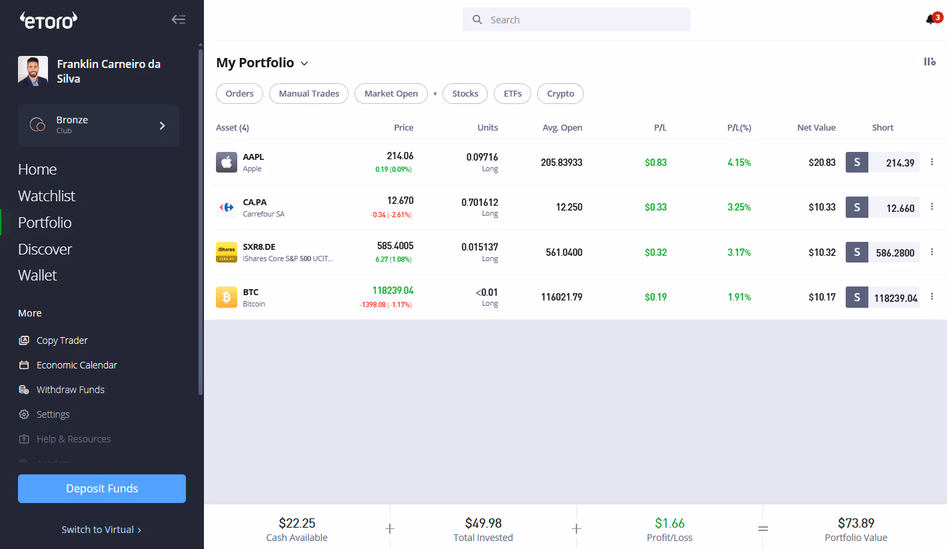This screenshot has width=947, height=549.
Task: Collapse the sidebar with the arrow icon
Action: 179,19
